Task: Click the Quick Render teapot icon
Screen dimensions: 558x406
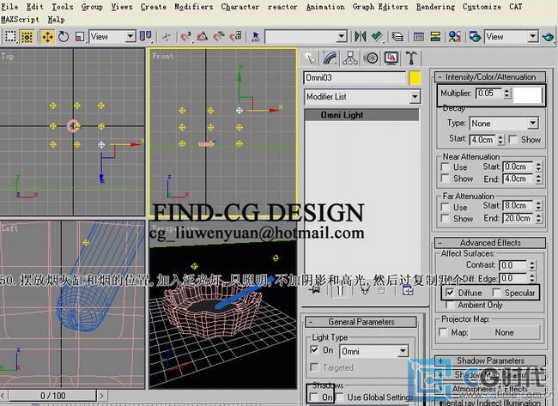Action: (549, 36)
